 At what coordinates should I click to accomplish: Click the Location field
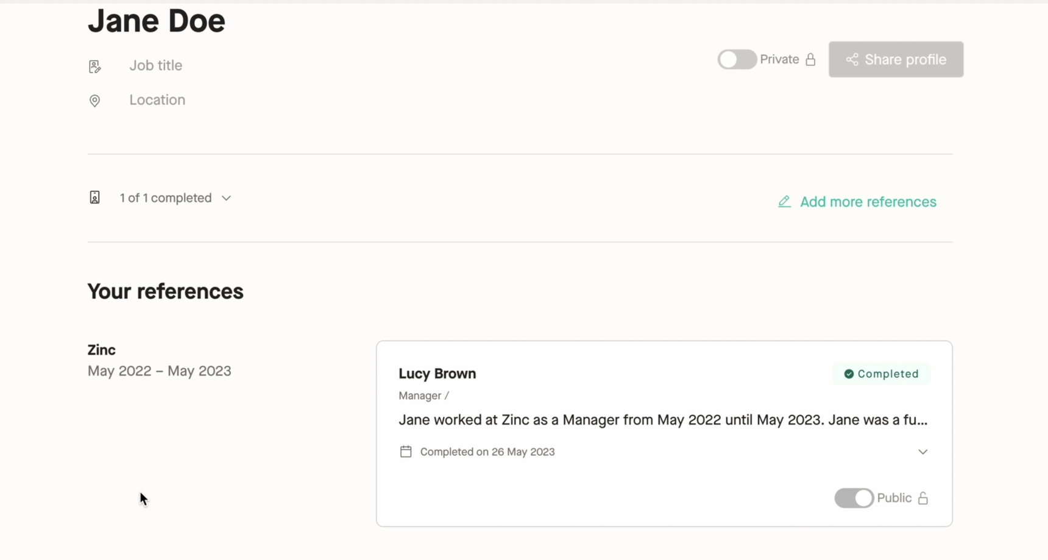(157, 99)
